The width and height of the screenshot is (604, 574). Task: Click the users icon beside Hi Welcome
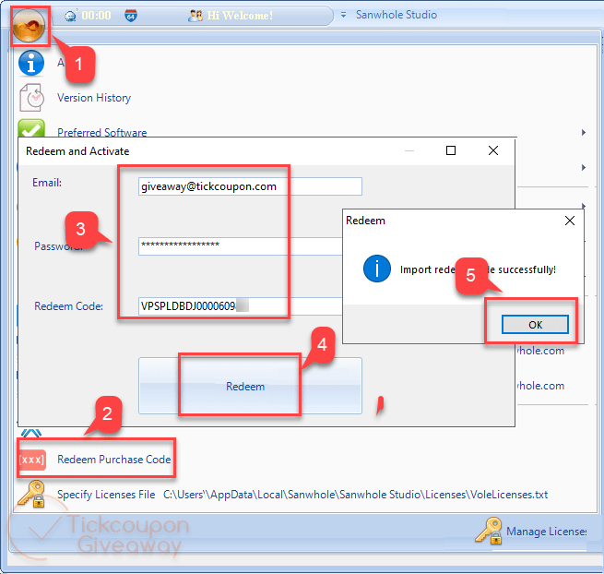195,16
